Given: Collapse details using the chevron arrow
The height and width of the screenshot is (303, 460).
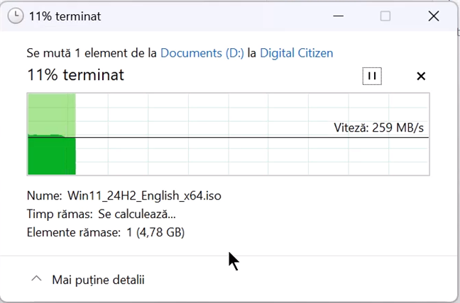Looking at the screenshot, I should [x=36, y=280].
